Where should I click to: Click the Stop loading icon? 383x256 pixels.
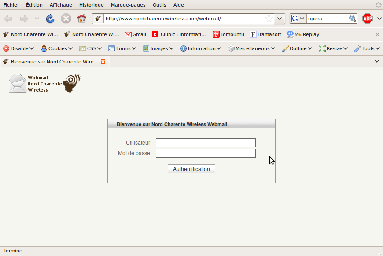pyautogui.click(x=66, y=19)
